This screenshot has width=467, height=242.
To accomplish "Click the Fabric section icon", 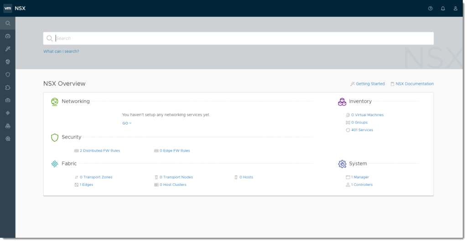I will [x=55, y=164].
